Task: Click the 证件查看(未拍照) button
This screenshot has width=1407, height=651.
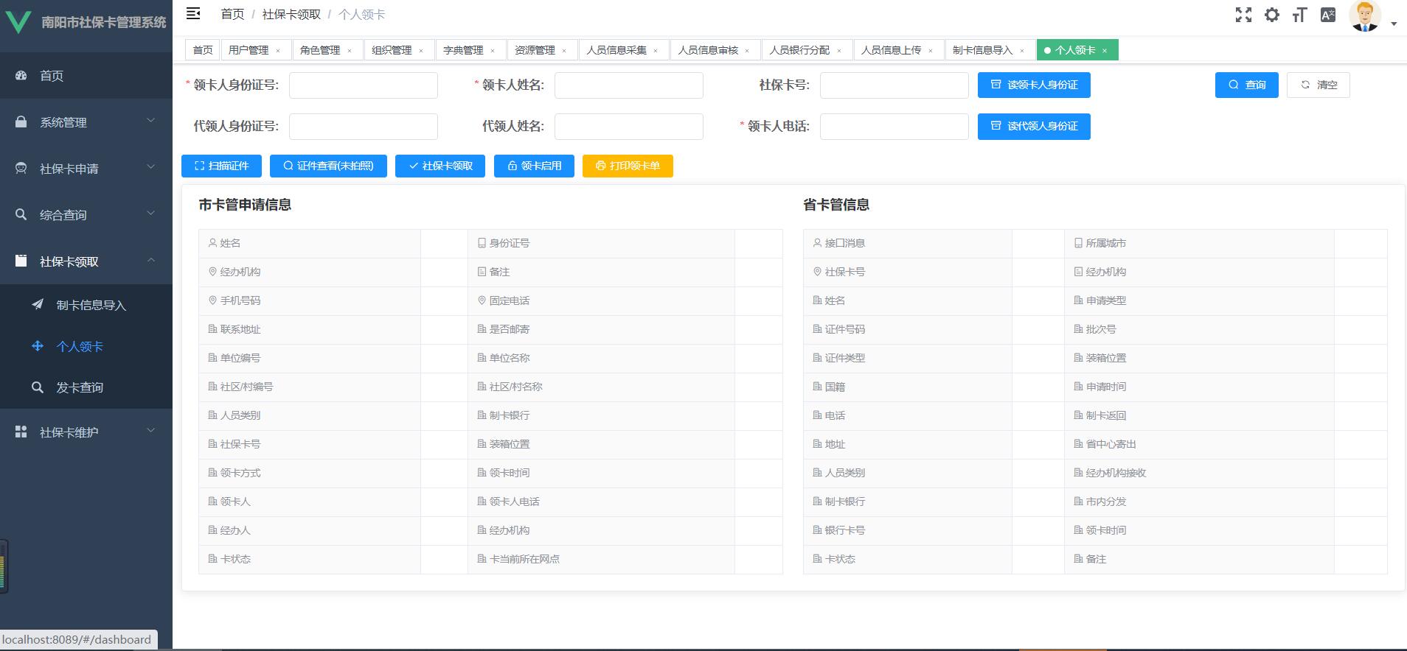Action: (328, 166)
